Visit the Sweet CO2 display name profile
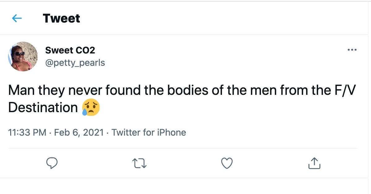 (70, 50)
